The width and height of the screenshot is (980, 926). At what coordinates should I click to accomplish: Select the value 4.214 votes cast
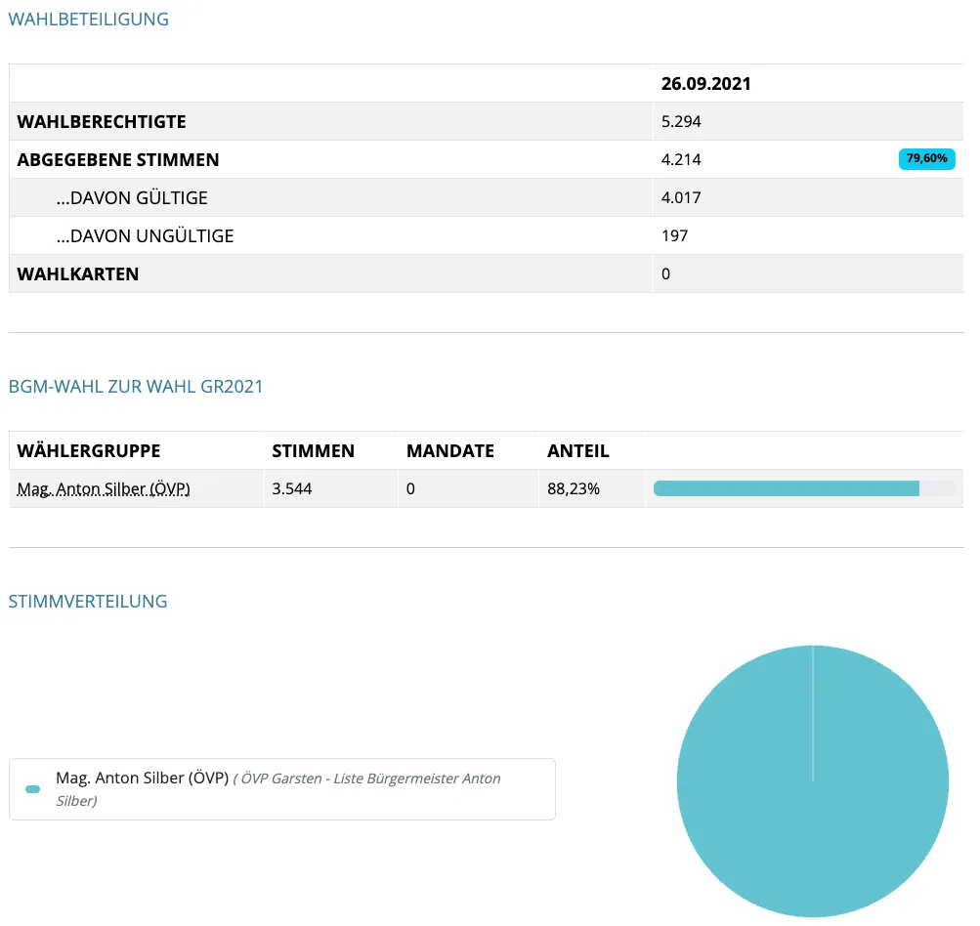click(681, 160)
